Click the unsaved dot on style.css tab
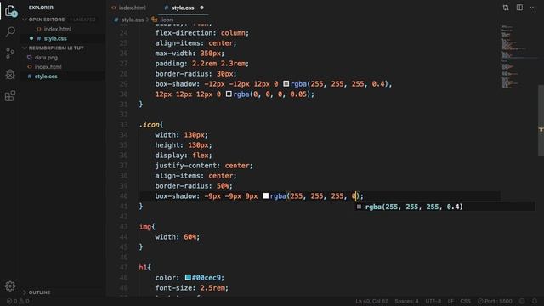This screenshot has width=544, height=306. pos(202,8)
